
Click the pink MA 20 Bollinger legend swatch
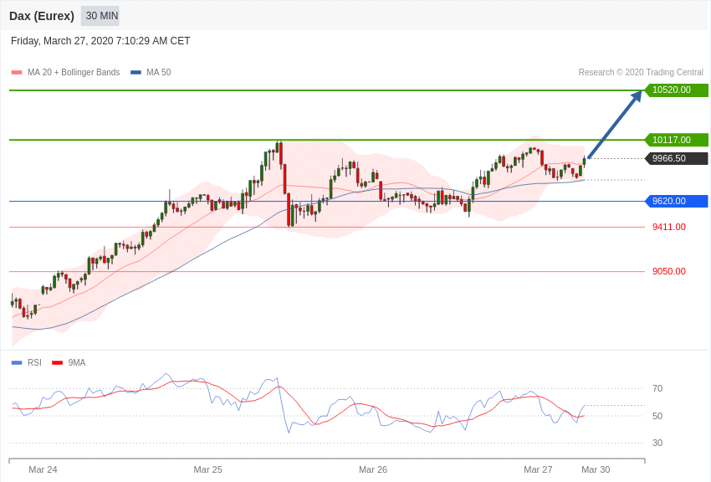coord(17,73)
